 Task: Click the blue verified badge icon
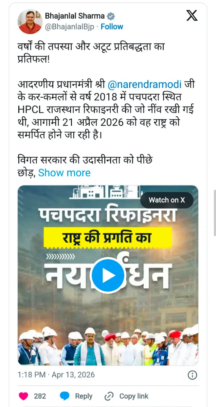[x=111, y=16]
